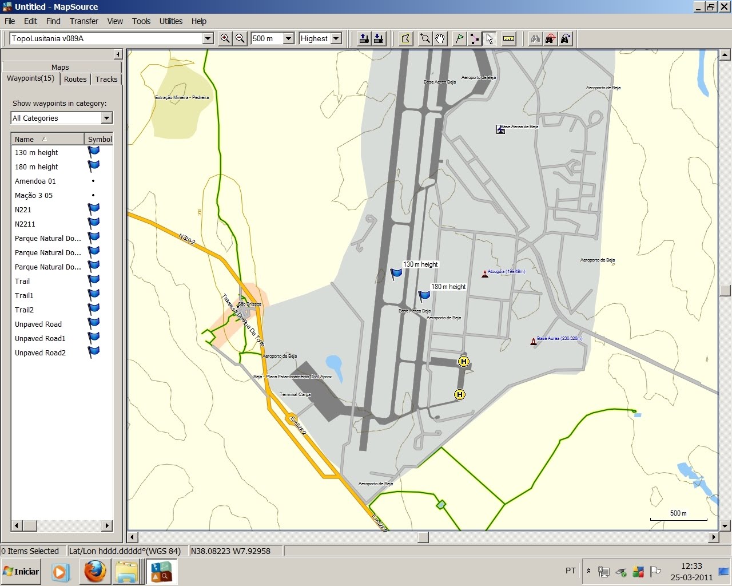The image size is (732, 586).
Task: Click the map scroll right arrow
Action: (x=713, y=537)
